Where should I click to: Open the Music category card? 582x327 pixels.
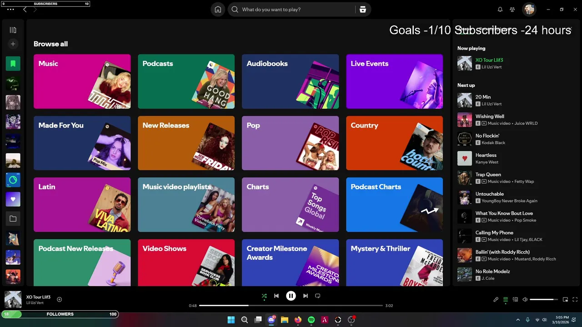coord(82,81)
